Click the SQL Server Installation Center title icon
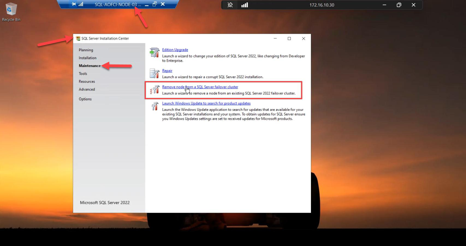 [78, 38]
